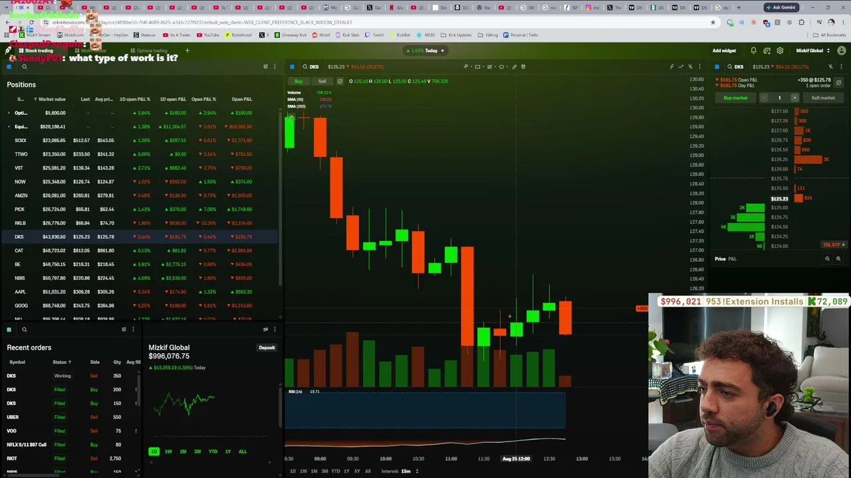Image resolution: width=851 pixels, height=478 pixels.
Task: Open the account widget three-dot menu
Action: (x=275, y=329)
